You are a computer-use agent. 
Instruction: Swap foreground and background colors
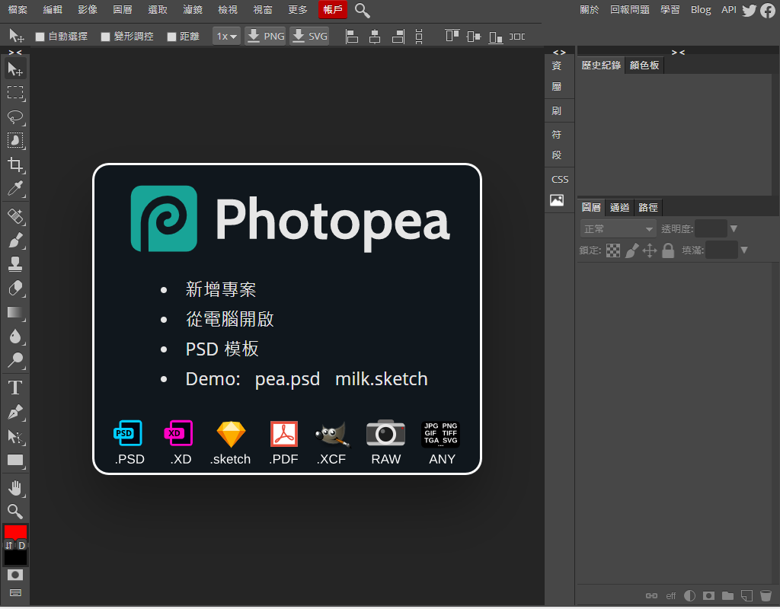coord(9,545)
